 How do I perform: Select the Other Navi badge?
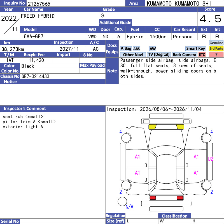(x=133, y=55)
